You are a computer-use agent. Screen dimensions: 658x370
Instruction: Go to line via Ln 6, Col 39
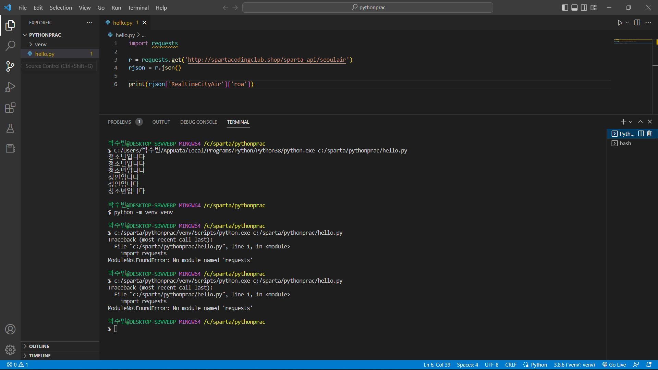tap(437, 365)
